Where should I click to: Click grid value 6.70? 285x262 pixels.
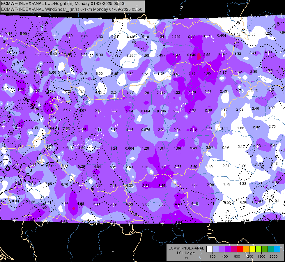65,184
